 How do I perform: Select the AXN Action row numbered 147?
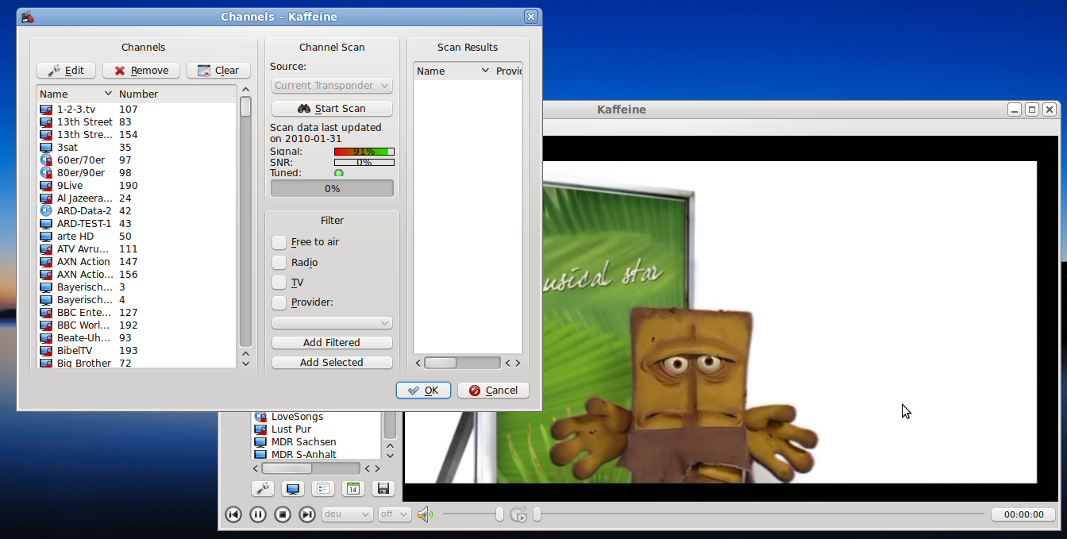(137, 262)
